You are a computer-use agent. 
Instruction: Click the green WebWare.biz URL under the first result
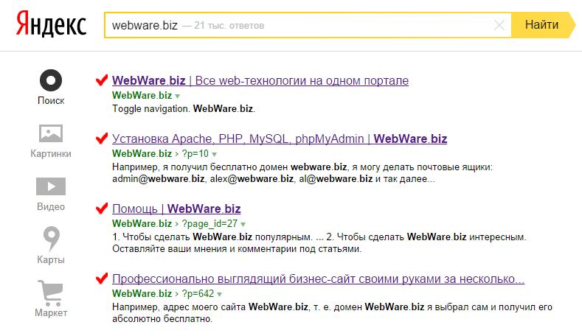142,95
